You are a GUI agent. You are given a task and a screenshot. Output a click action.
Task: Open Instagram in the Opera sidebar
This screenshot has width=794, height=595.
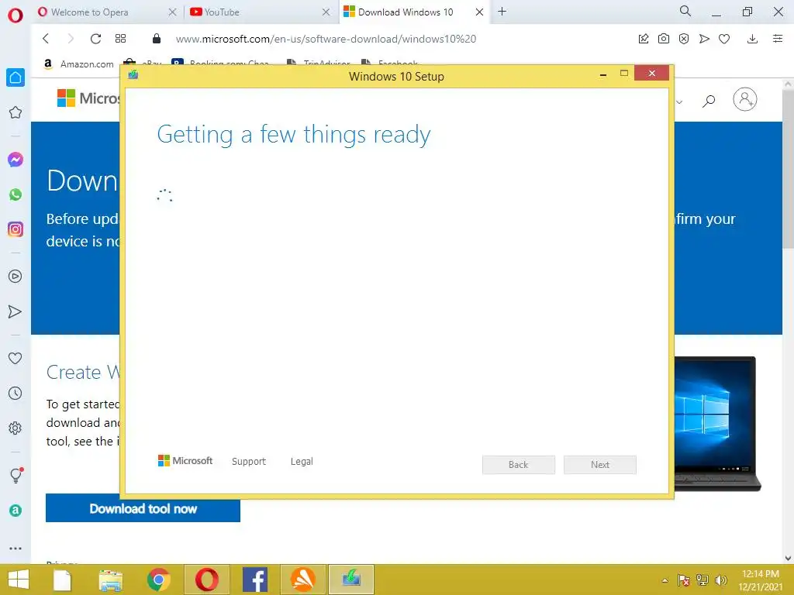pyautogui.click(x=16, y=229)
